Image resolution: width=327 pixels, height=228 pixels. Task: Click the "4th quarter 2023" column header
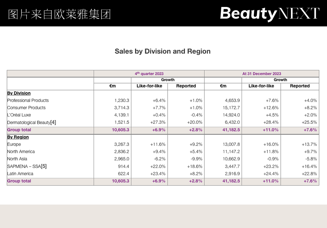tap(149, 74)
